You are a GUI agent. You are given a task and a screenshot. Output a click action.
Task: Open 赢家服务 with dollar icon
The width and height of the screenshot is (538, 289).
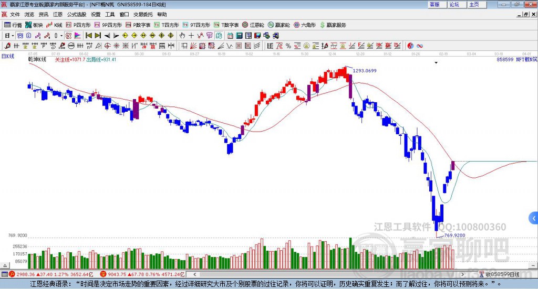(x=333, y=25)
